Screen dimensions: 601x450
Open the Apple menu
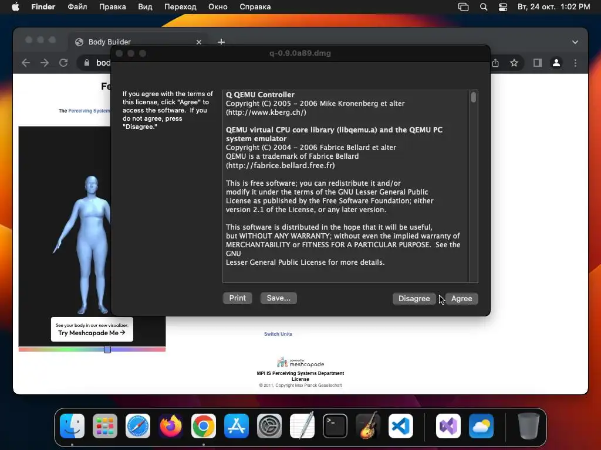[x=15, y=7]
